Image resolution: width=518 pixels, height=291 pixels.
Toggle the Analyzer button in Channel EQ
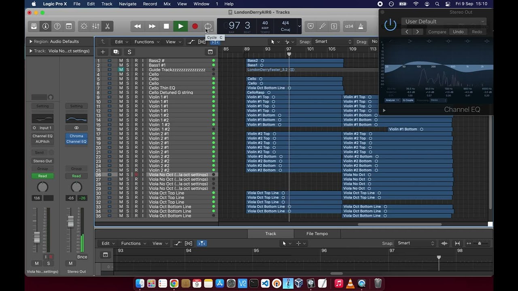(x=392, y=100)
